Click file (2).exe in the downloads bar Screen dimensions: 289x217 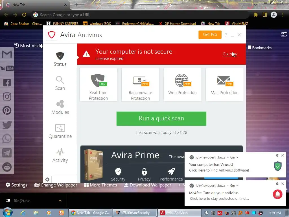click(22, 201)
